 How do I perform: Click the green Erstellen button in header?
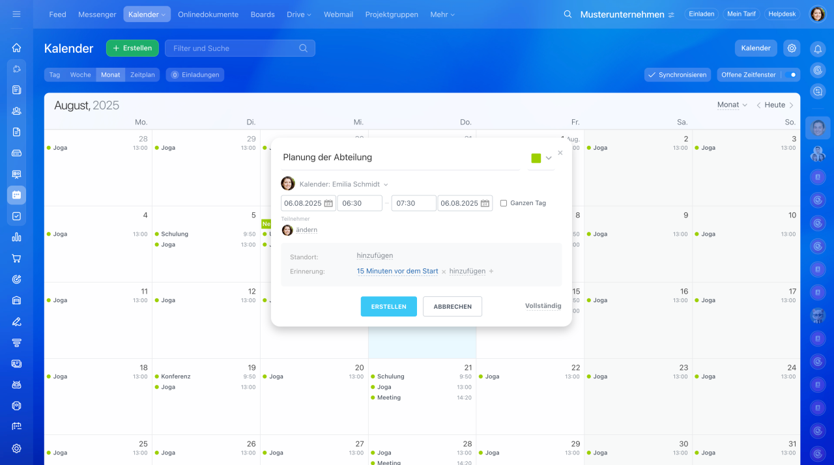pos(132,48)
